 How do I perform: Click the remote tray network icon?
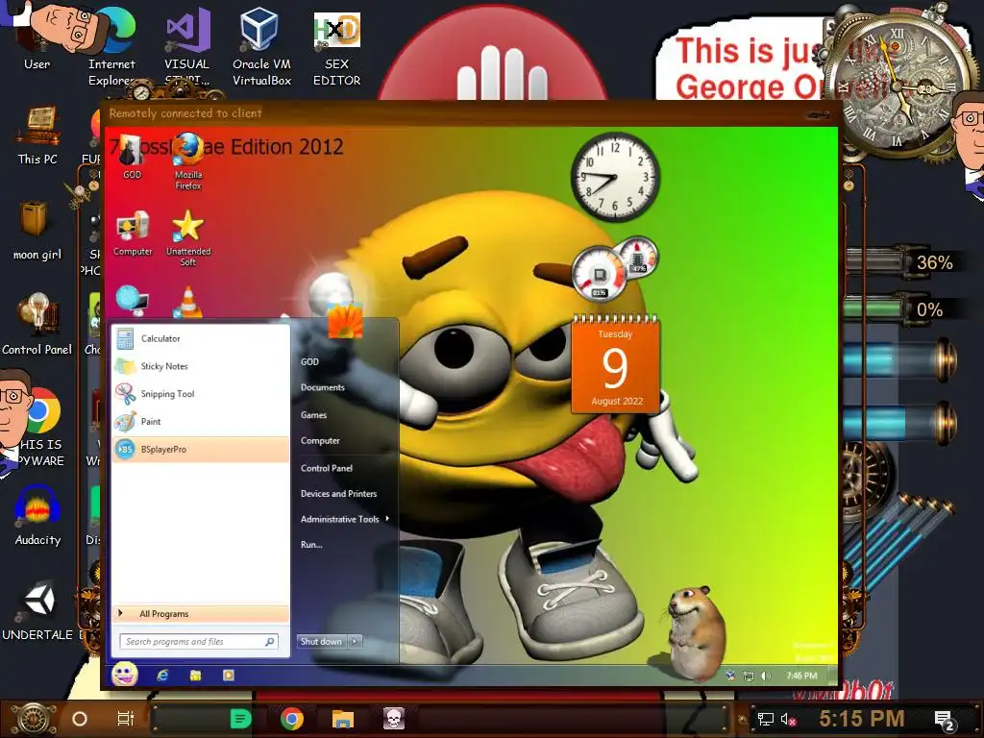click(748, 676)
